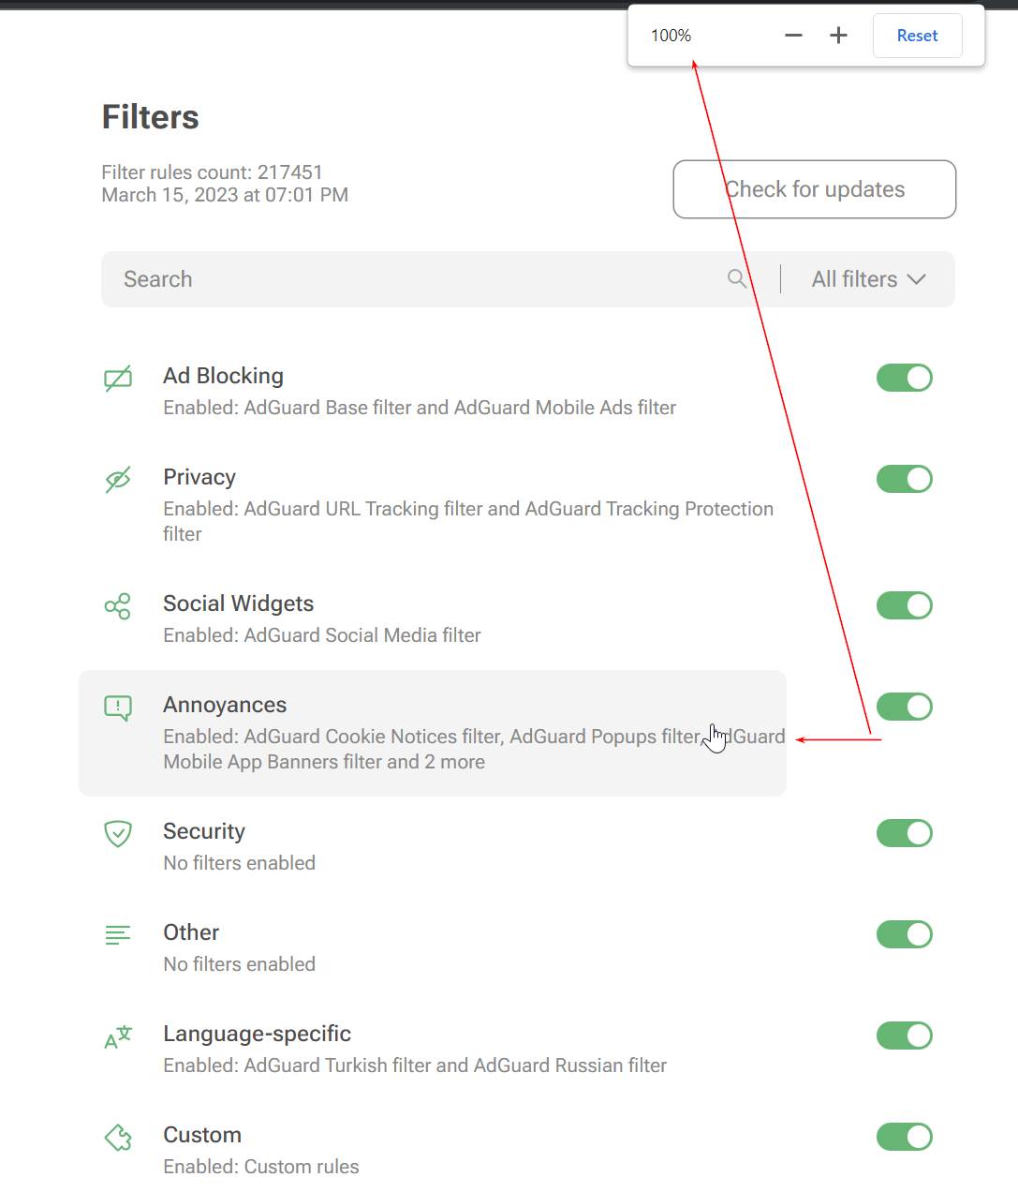
Task: Click the search magnifier icon
Action: pyautogui.click(x=737, y=278)
